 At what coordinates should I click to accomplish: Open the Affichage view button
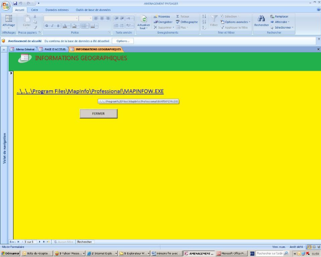click(9, 22)
